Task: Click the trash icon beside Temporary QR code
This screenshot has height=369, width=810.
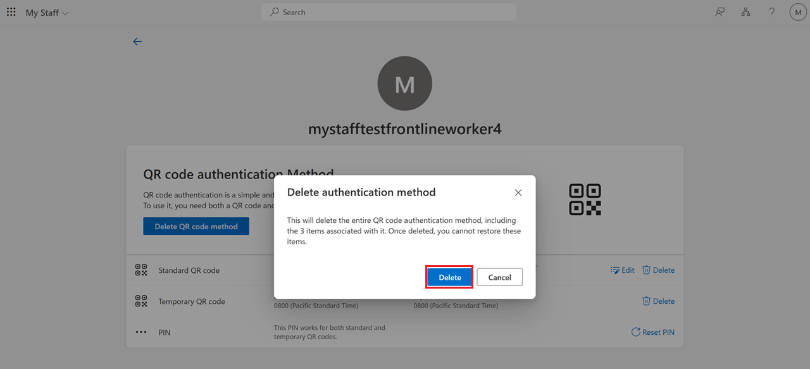Action: pyautogui.click(x=646, y=301)
